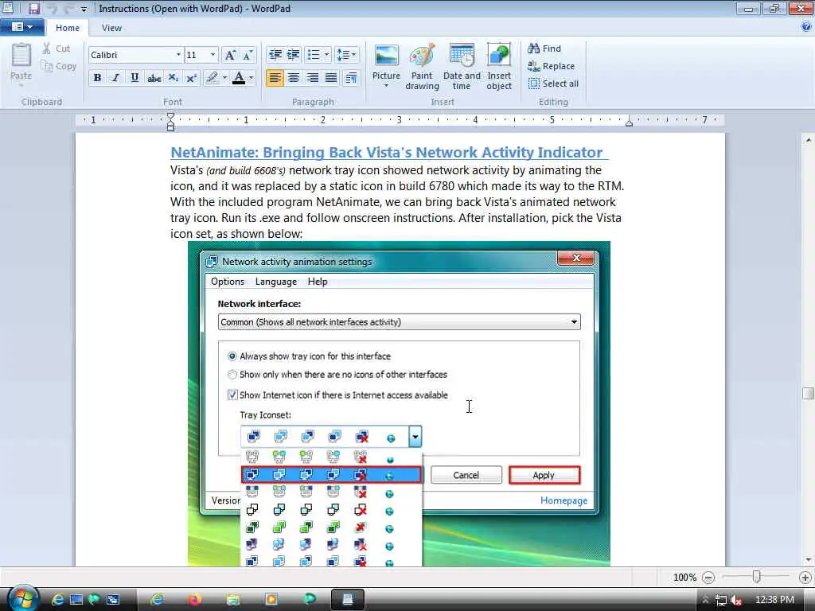Viewport: 815px width, 611px height.
Task: Click Insert object
Action: 499,67
